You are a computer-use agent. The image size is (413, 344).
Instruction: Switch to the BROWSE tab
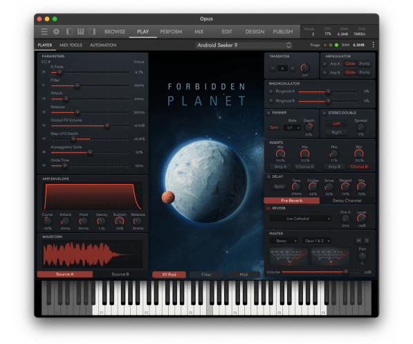115,32
